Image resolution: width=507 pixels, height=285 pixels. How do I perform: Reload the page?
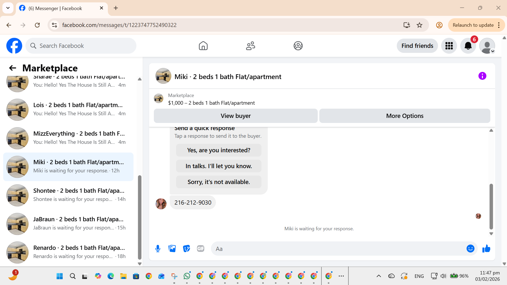tap(37, 25)
